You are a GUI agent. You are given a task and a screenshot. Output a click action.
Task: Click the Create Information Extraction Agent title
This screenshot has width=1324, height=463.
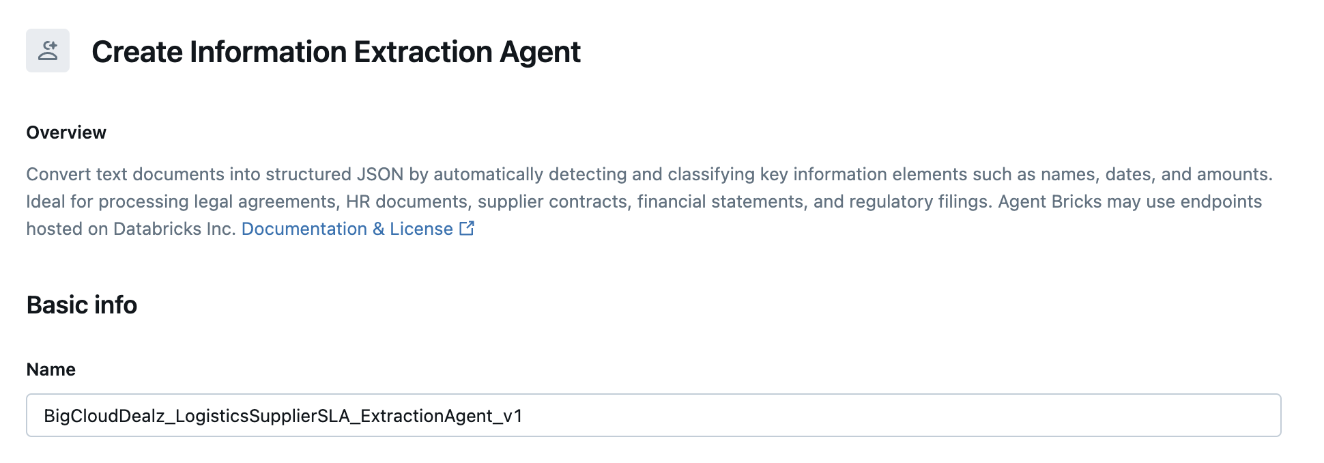(336, 52)
